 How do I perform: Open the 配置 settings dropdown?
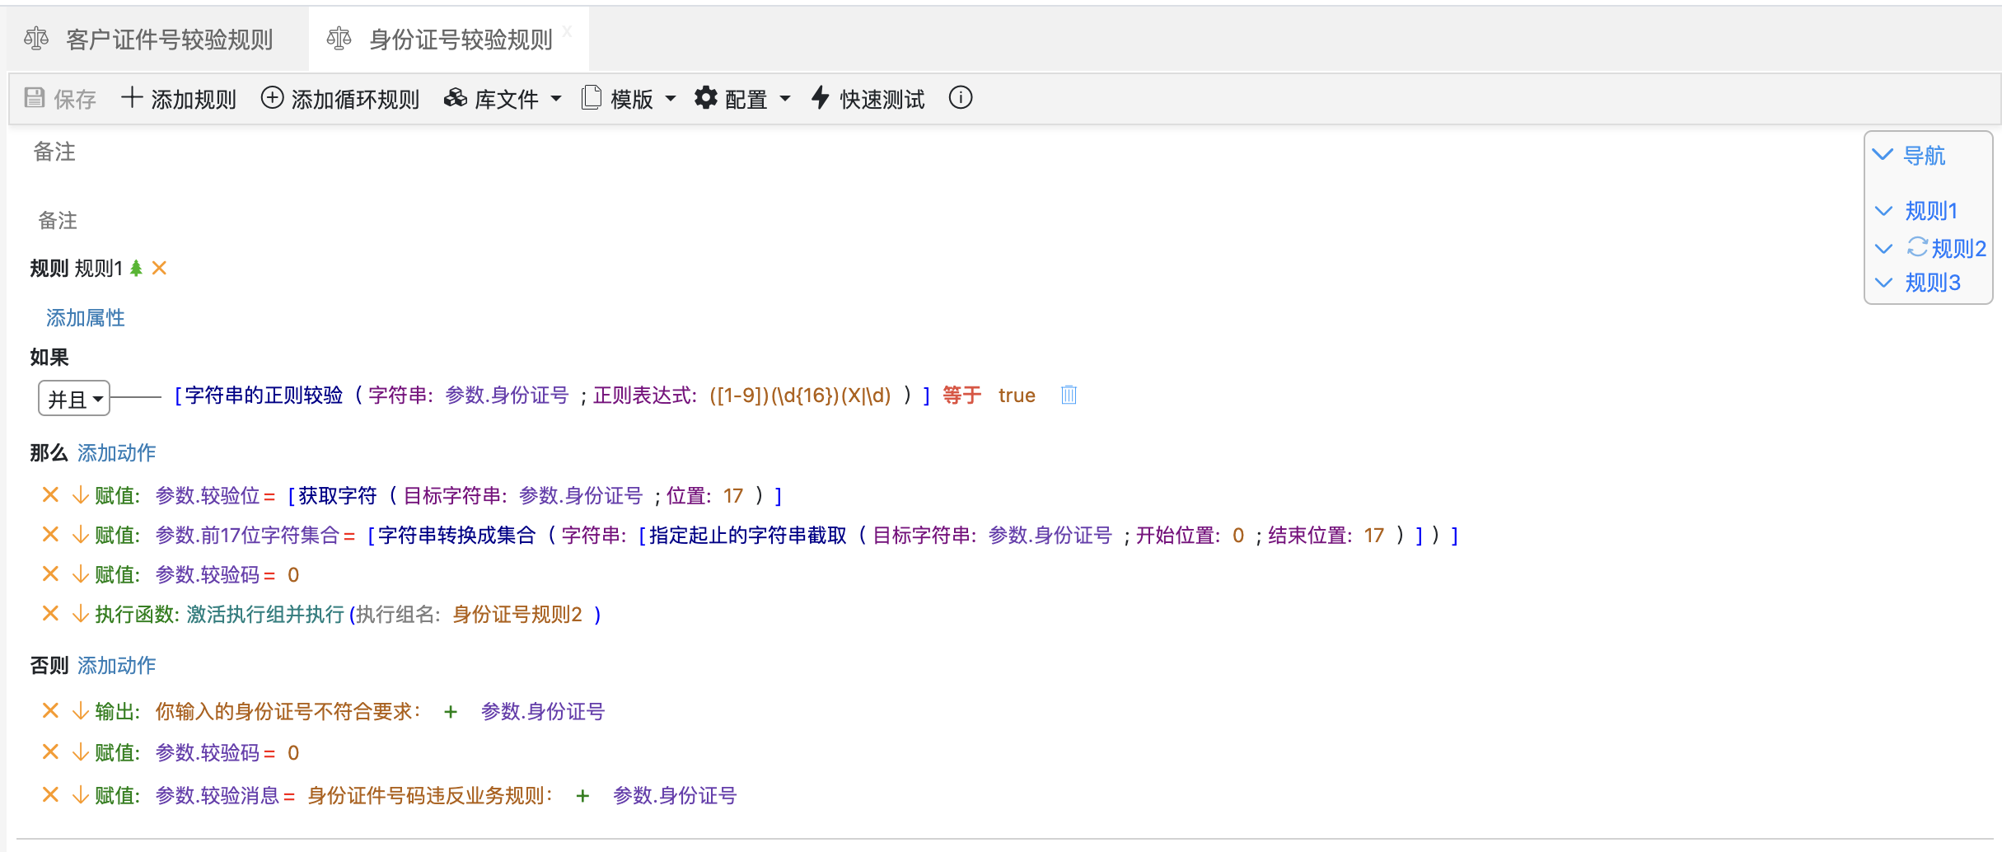[742, 99]
